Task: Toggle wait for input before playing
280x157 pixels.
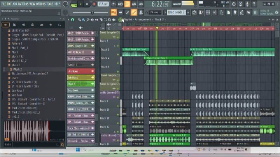Action: point(120,4)
